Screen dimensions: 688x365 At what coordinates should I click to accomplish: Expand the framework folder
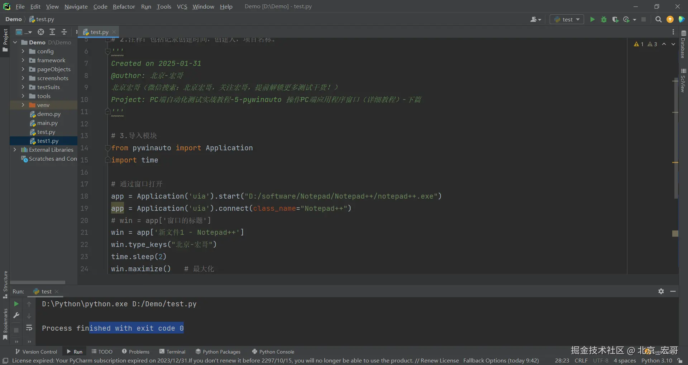(23, 60)
